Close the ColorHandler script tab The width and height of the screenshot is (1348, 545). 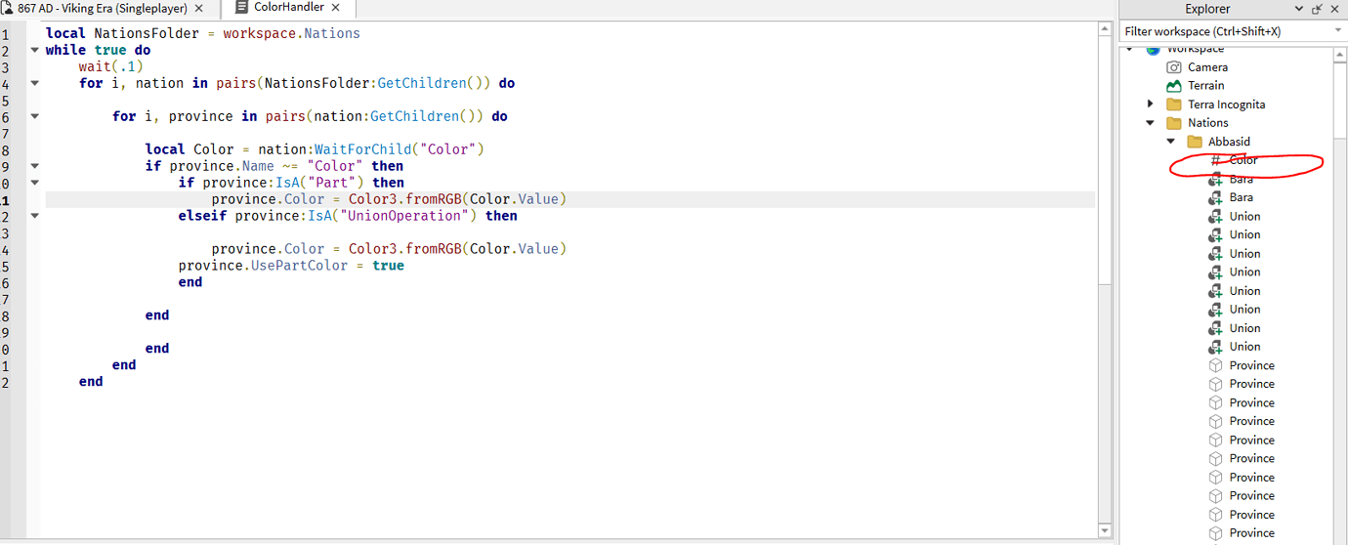click(336, 8)
